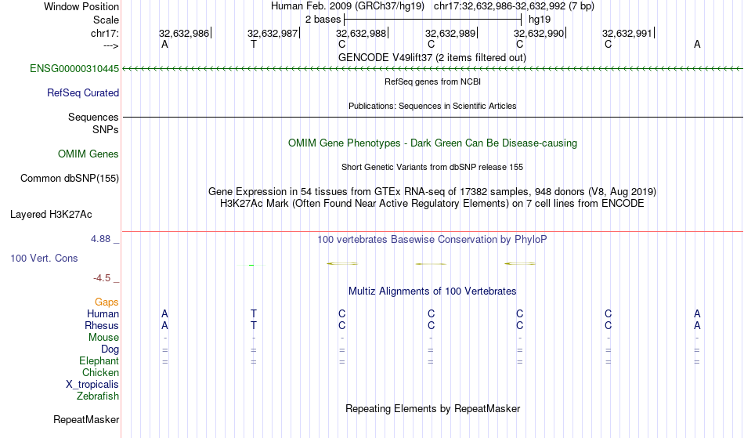Click the T base in the Human row

(254, 314)
